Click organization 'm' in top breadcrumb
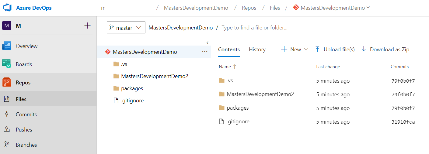 click(x=103, y=8)
